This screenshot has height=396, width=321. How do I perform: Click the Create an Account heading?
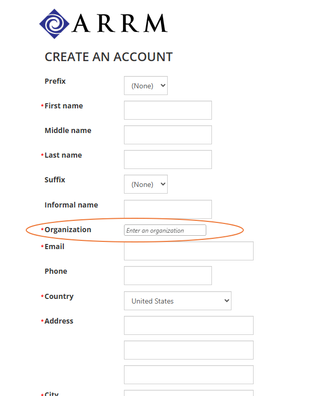click(109, 57)
